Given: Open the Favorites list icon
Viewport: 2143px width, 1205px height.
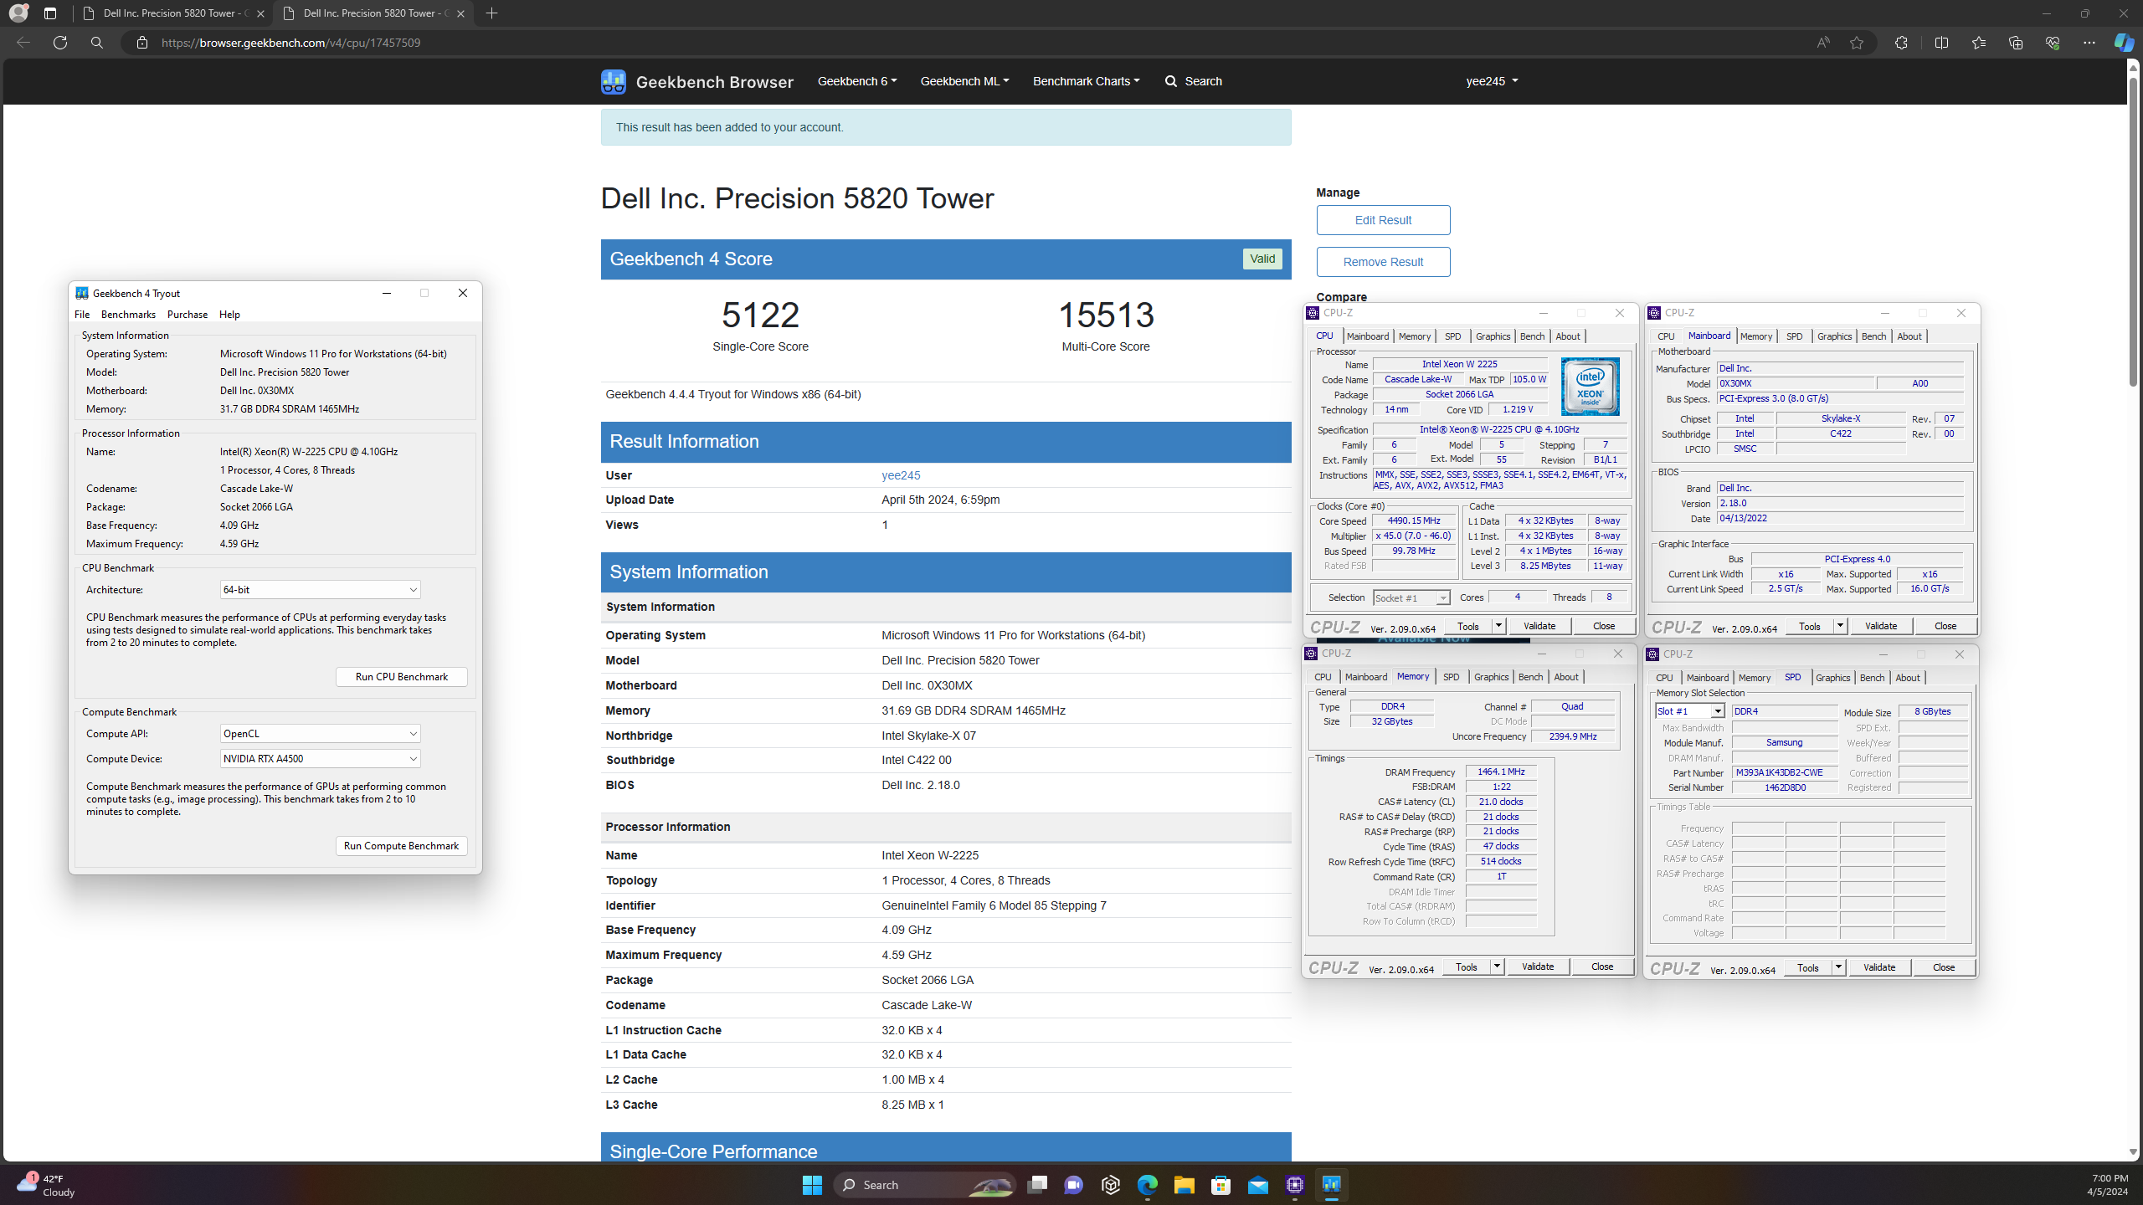Looking at the screenshot, I should point(1979,43).
